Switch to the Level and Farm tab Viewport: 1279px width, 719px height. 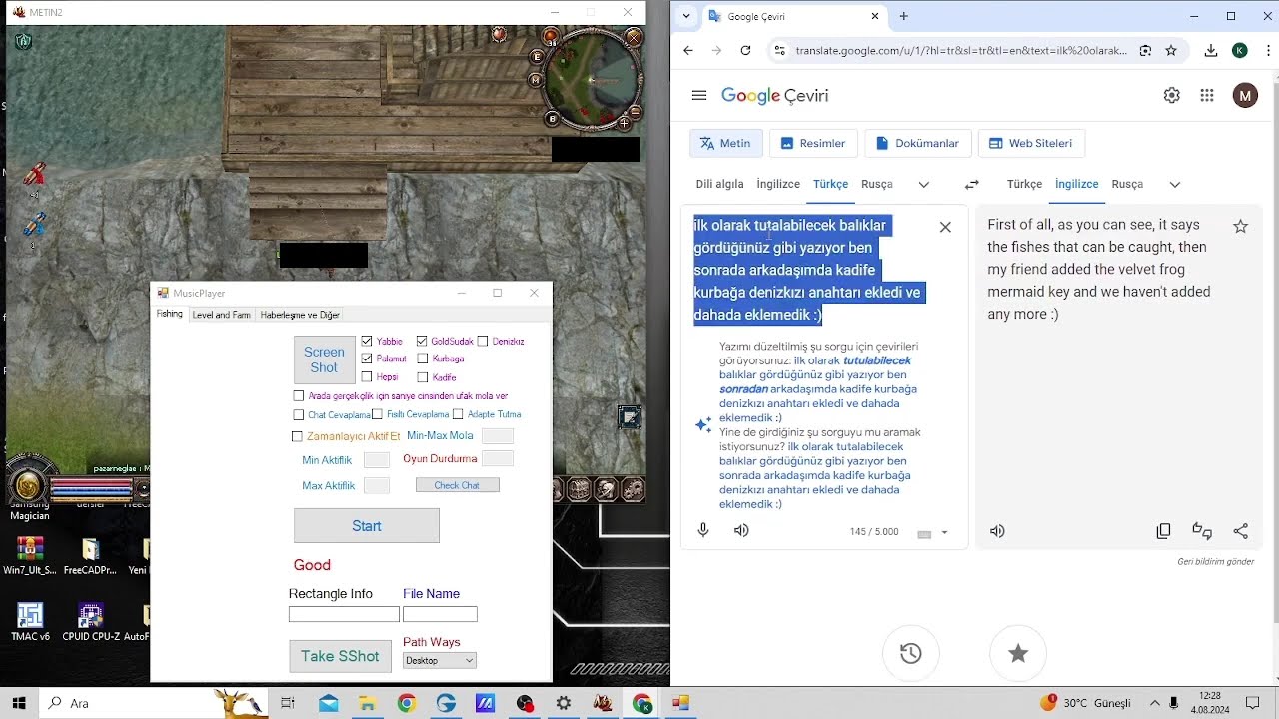[221, 315]
